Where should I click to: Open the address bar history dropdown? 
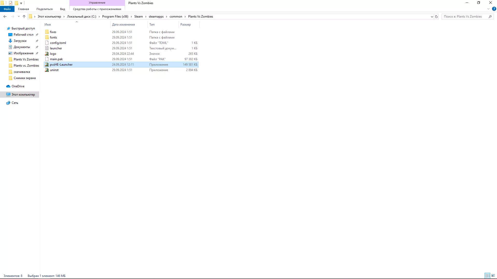[432, 17]
